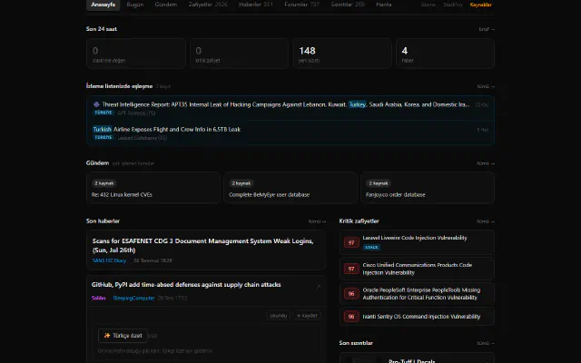Viewport: 581px width, 363px height.
Task: Click TÜRKİYE tag under APT35 report
Action: [x=103, y=113]
